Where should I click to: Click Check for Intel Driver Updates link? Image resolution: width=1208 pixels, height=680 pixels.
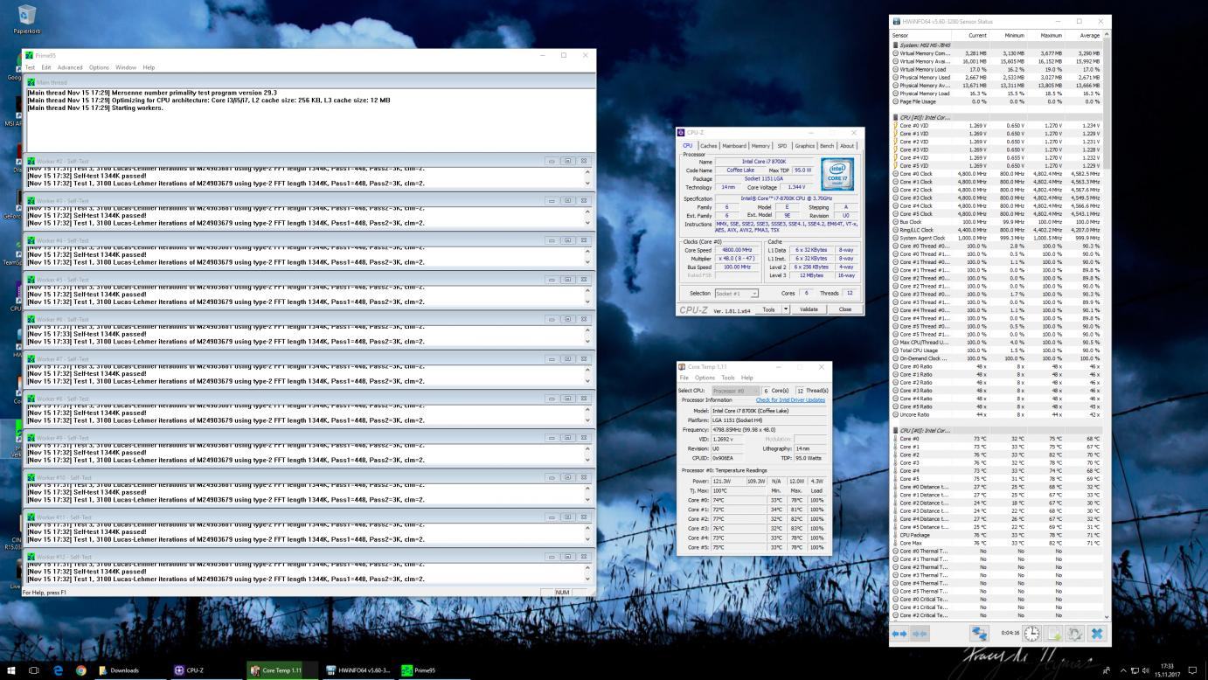(790, 400)
